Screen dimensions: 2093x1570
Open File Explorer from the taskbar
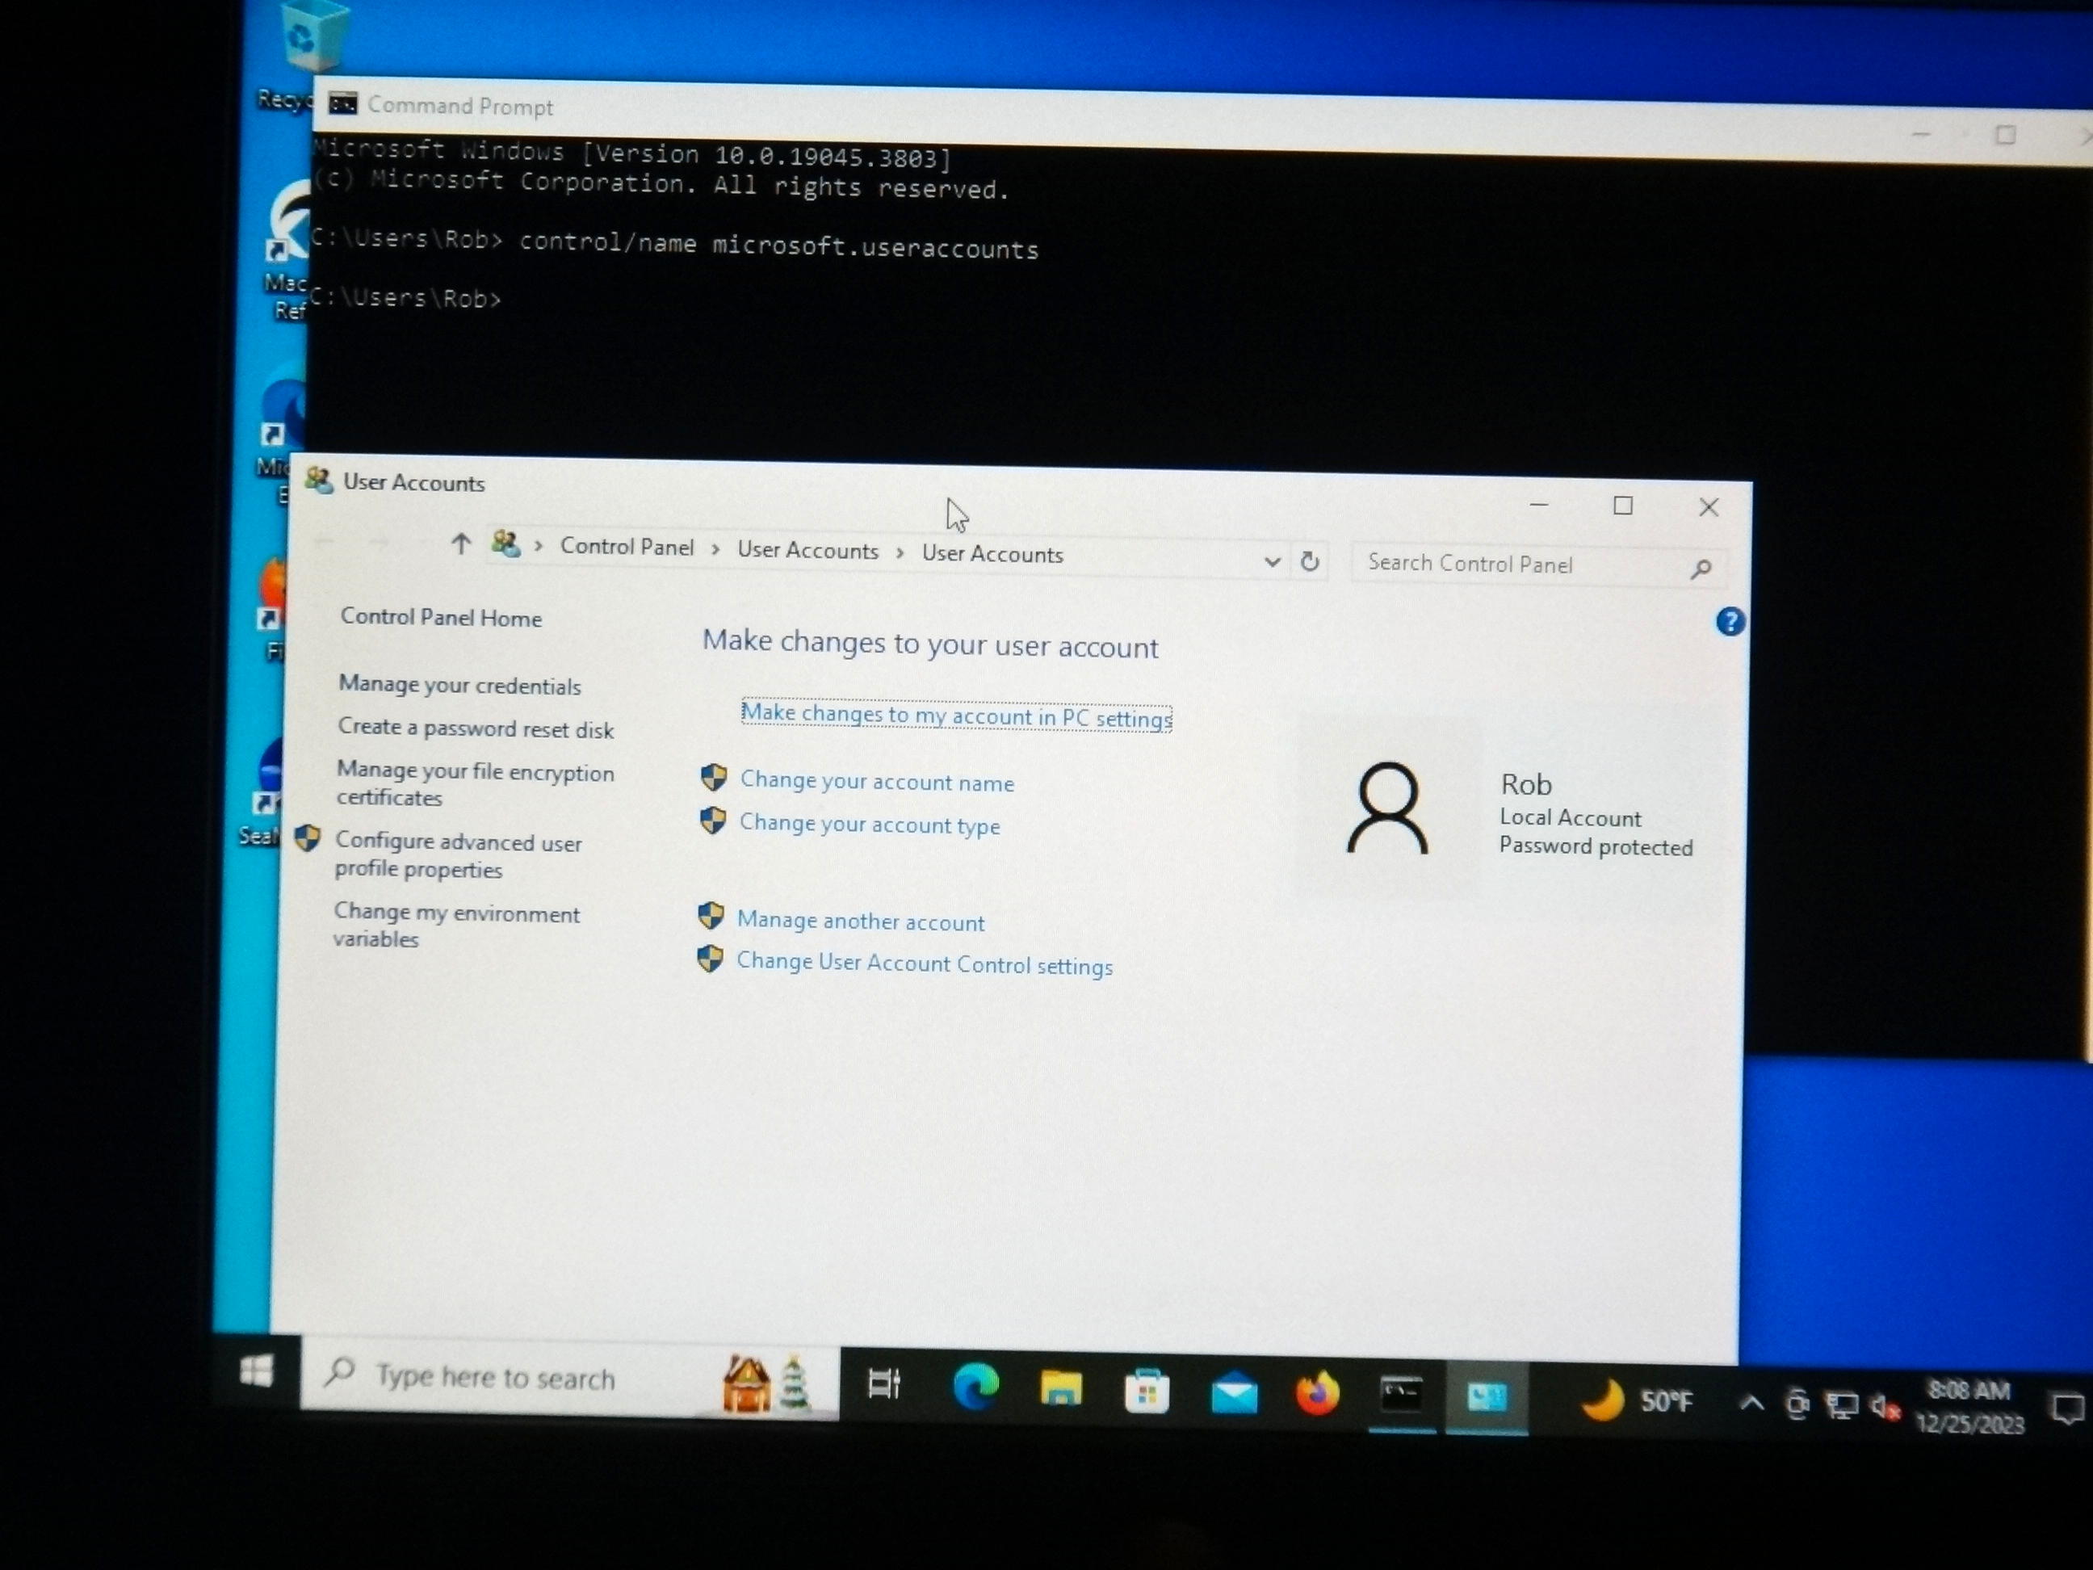pyautogui.click(x=1061, y=1389)
